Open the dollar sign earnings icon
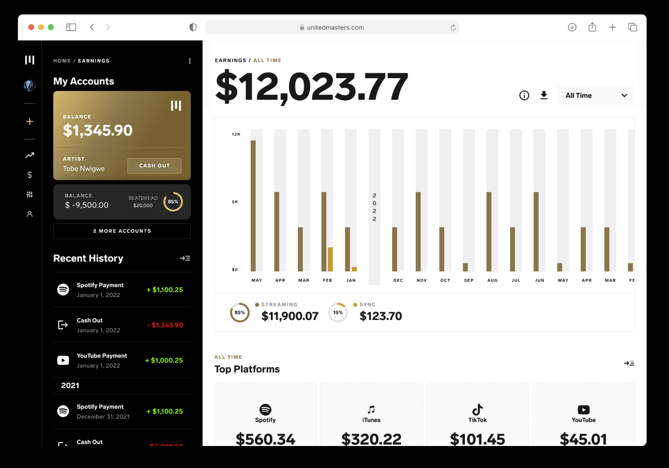Viewport: 669px width, 468px height. pyautogui.click(x=29, y=175)
